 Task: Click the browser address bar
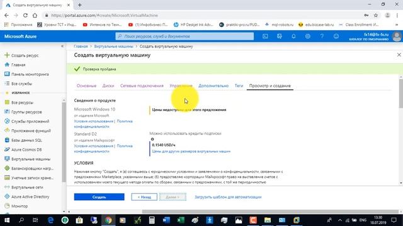click(203, 15)
